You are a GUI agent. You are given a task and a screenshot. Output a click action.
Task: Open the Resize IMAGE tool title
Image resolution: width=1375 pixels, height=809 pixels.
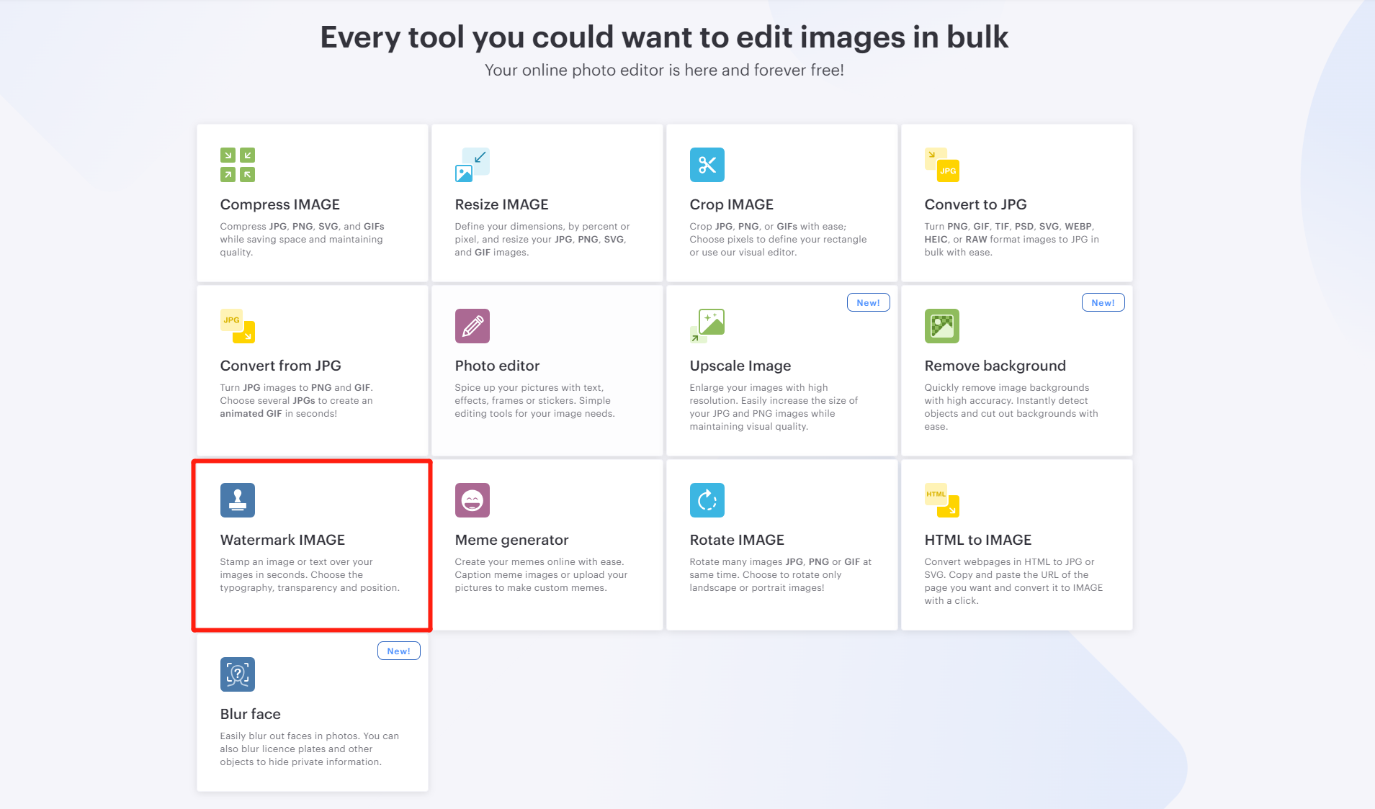[x=502, y=204]
